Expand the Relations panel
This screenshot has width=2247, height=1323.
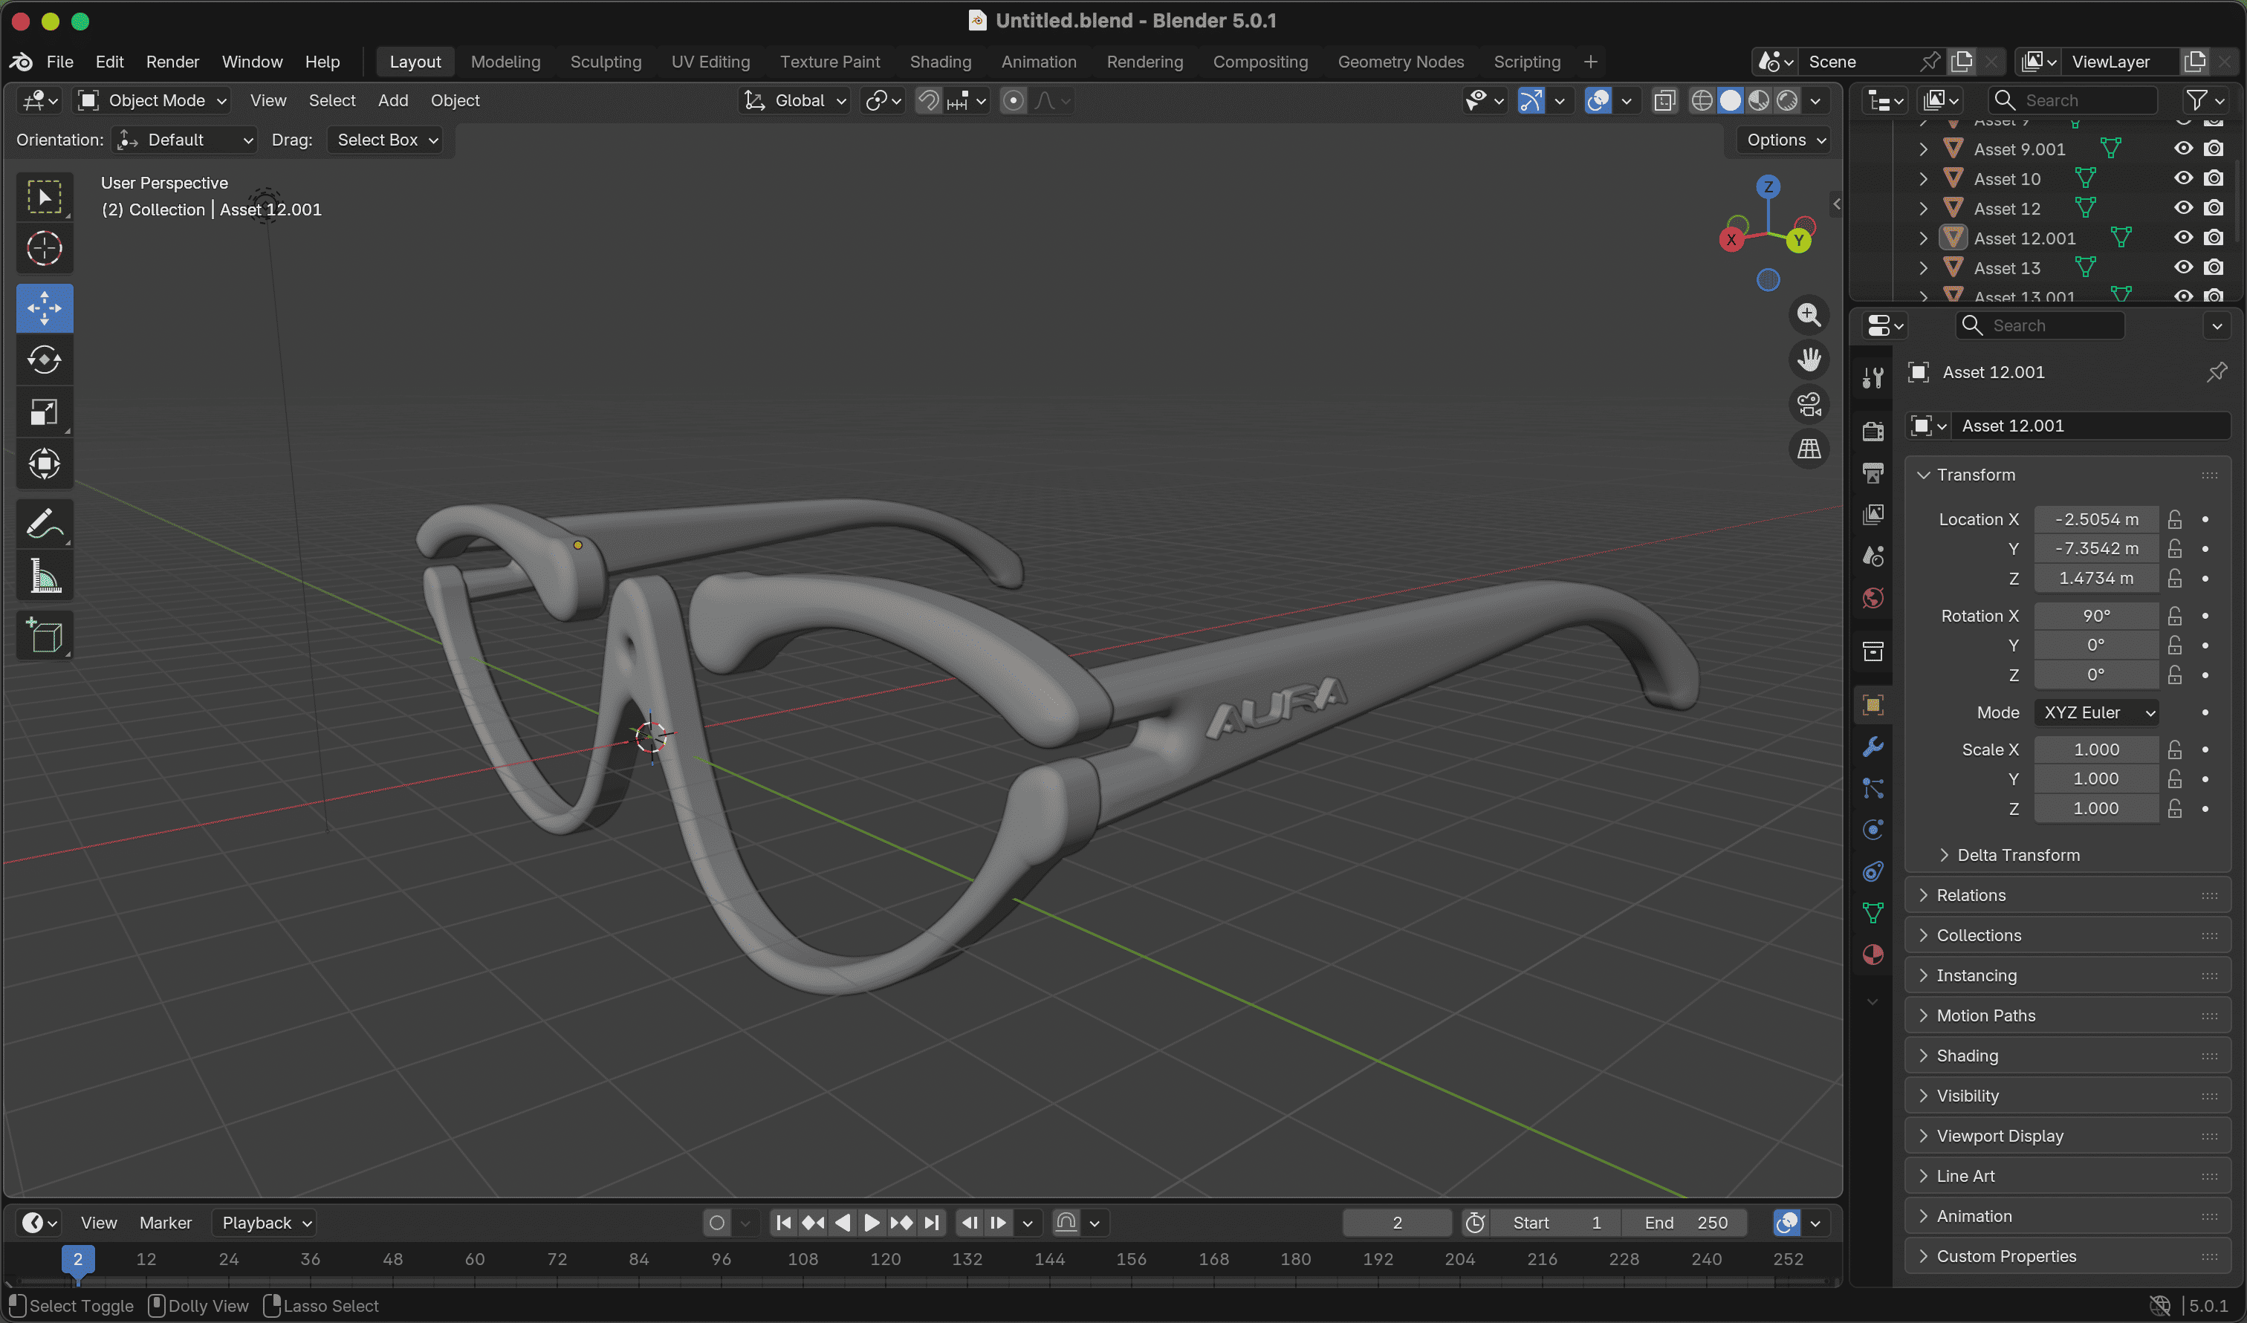click(1971, 895)
